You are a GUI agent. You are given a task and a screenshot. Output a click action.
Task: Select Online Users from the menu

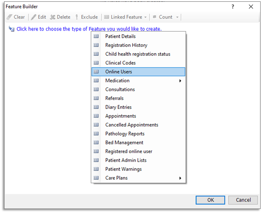point(138,72)
